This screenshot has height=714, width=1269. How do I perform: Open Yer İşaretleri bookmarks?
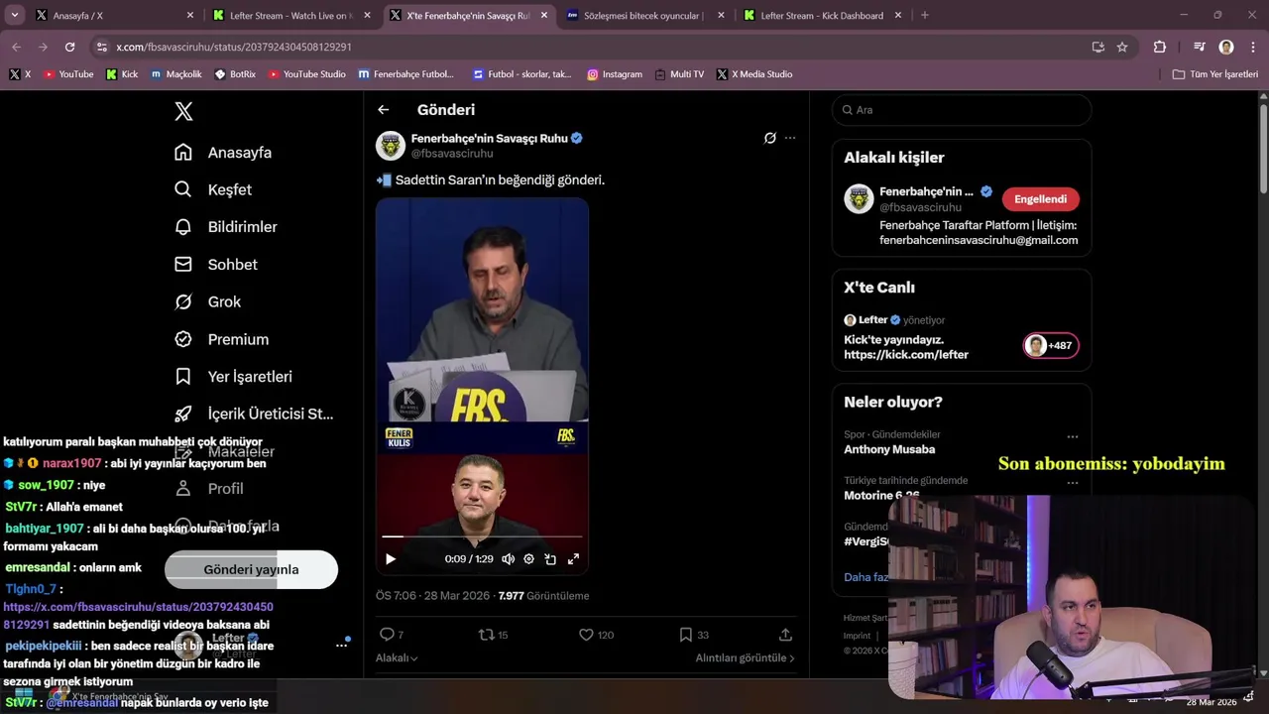pyautogui.click(x=233, y=377)
